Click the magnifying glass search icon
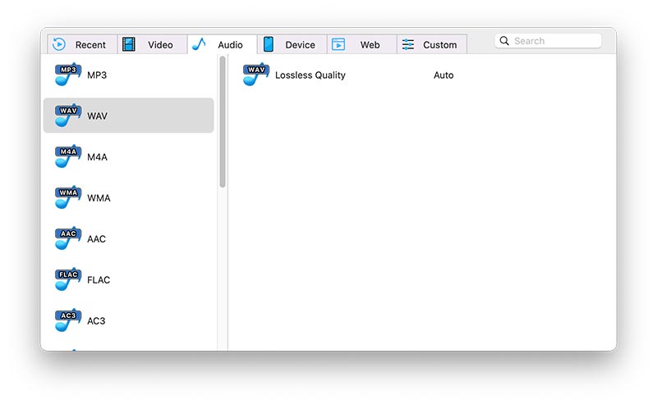Screen dimensions: 657x404 pos(504,41)
